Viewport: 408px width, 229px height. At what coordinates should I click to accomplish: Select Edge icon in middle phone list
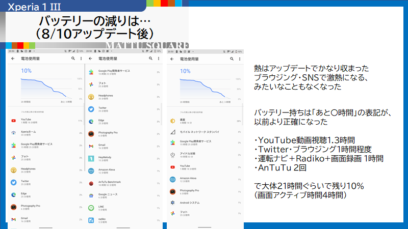point(91,122)
